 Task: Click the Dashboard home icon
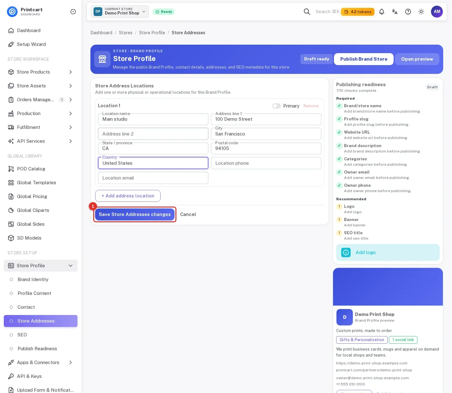(11, 30)
